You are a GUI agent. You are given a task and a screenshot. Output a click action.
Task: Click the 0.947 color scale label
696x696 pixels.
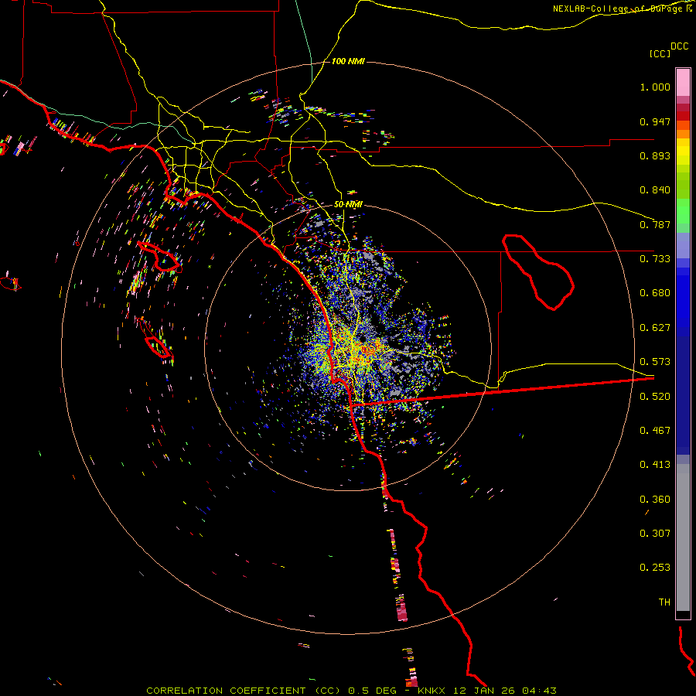pos(655,121)
